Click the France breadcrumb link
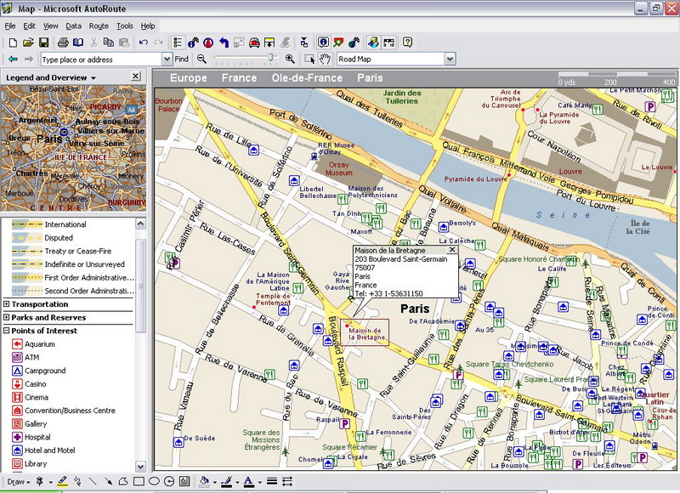This screenshot has width=680, height=493. pos(240,78)
